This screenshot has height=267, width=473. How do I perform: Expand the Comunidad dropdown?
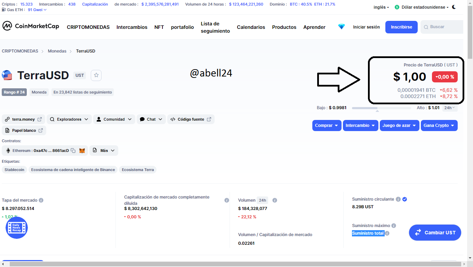[114, 119]
